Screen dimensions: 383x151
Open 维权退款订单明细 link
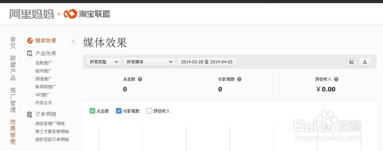(52, 140)
